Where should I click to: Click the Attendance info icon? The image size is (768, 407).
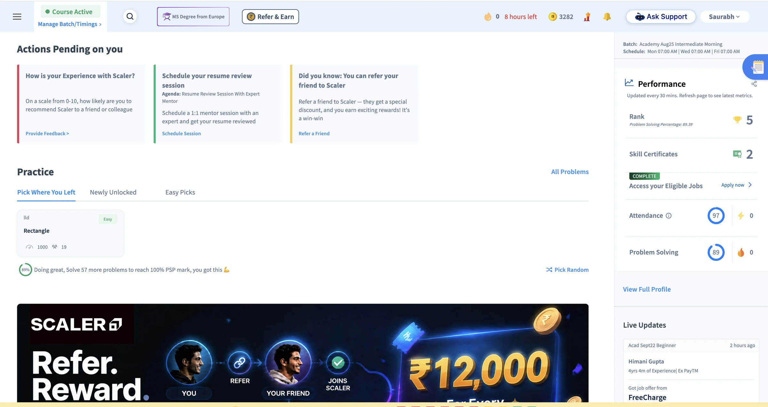(x=668, y=216)
